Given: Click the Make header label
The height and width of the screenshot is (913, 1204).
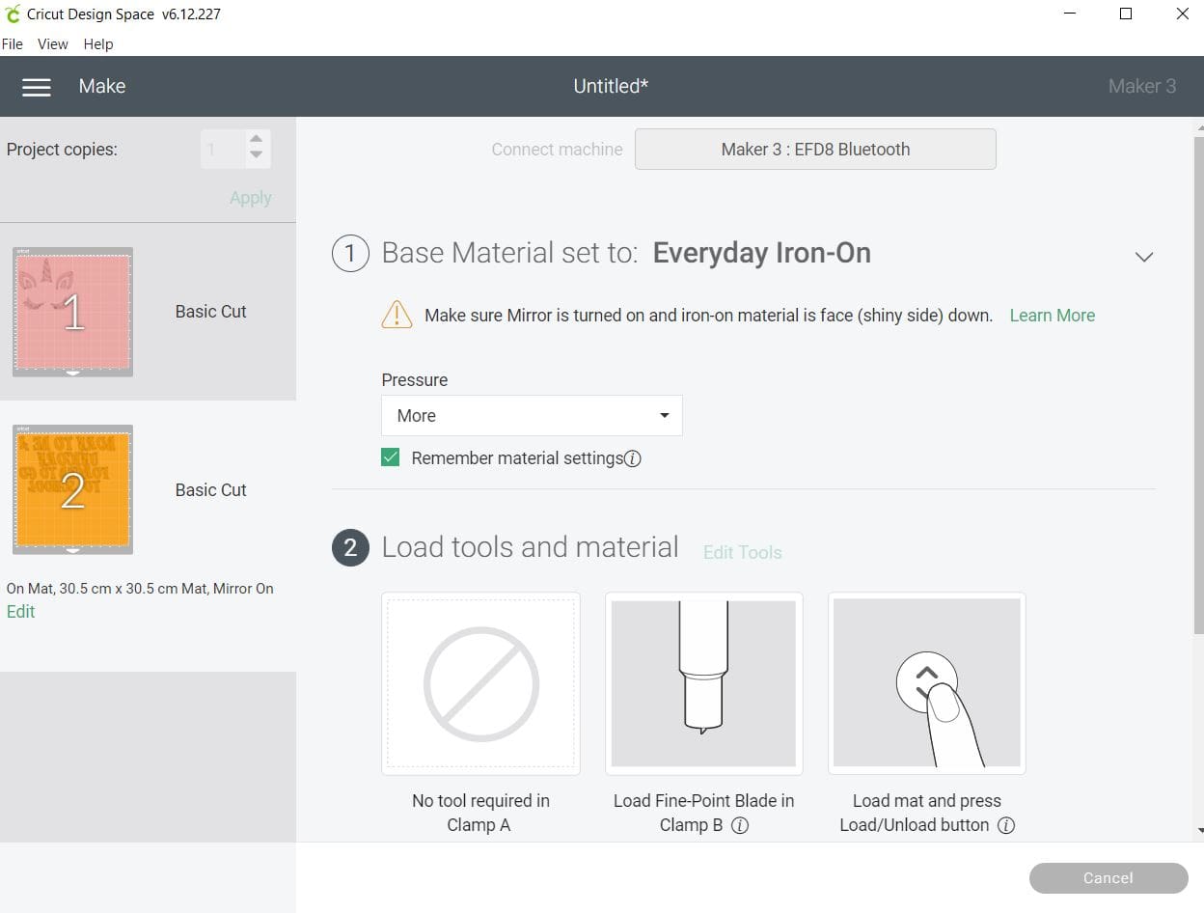Looking at the screenshot, I should (x=102, y=87).
